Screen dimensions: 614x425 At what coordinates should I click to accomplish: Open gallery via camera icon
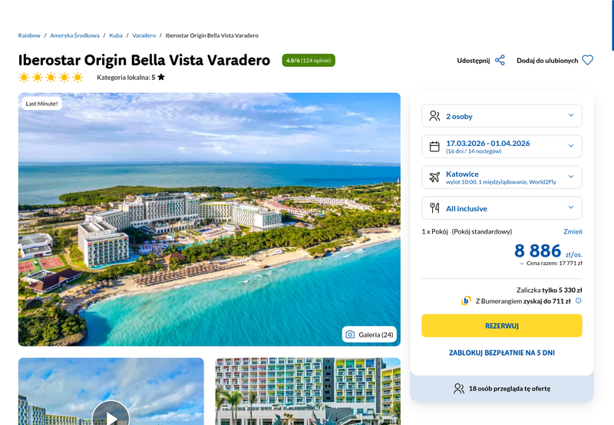pos(350,334)
